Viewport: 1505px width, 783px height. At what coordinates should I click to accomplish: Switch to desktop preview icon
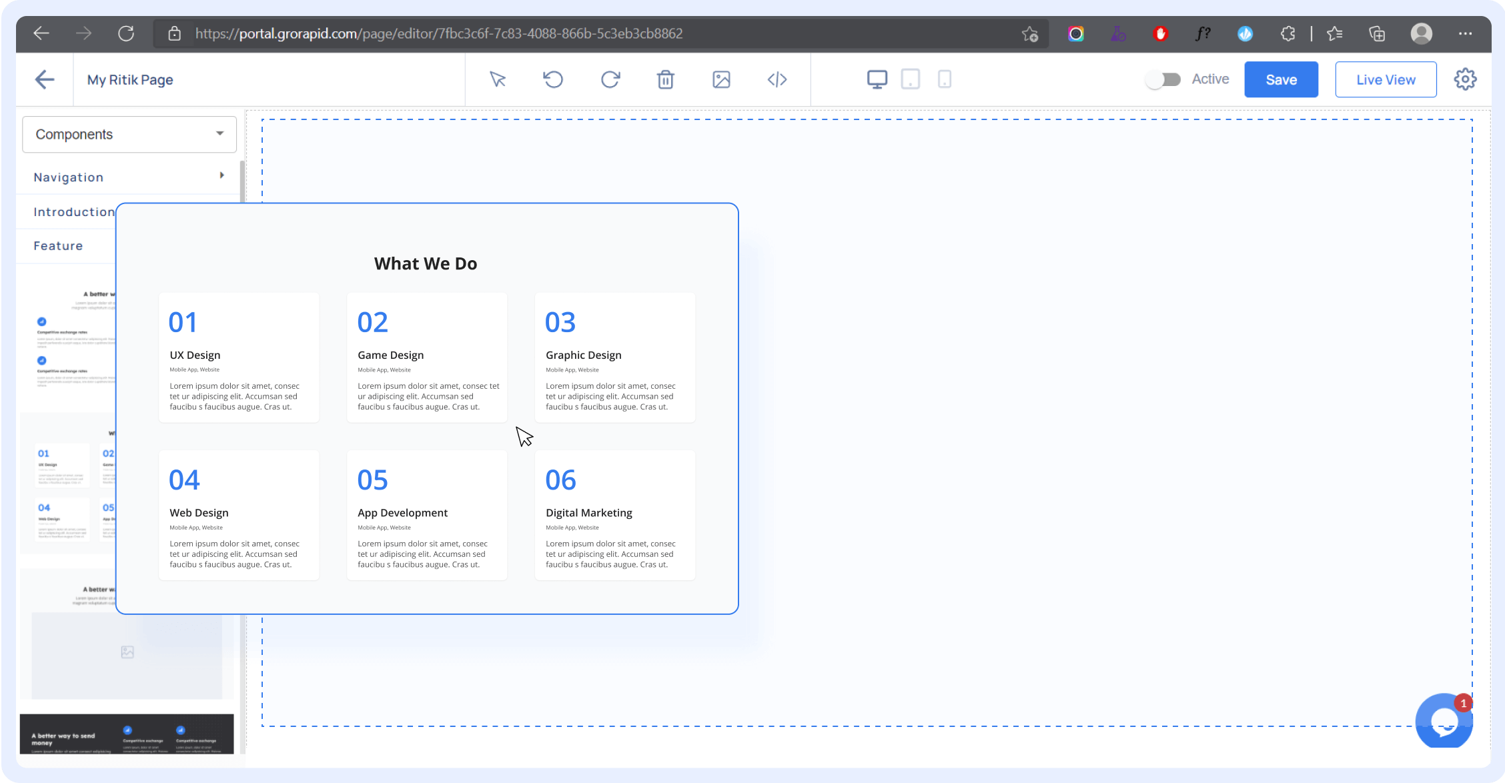tap(877, 79)
